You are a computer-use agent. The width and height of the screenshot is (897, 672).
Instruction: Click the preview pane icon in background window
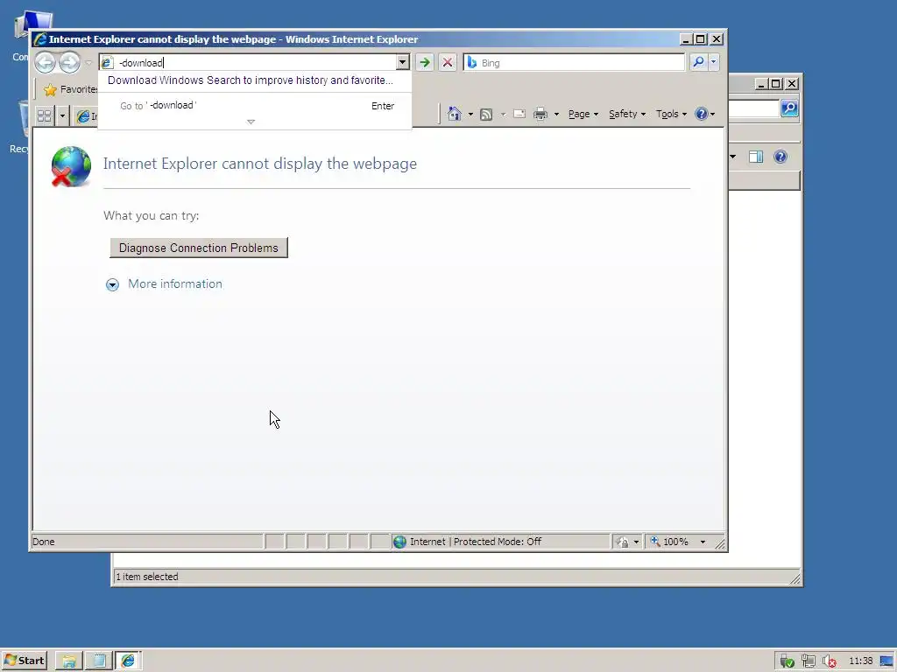click(756, 157)
